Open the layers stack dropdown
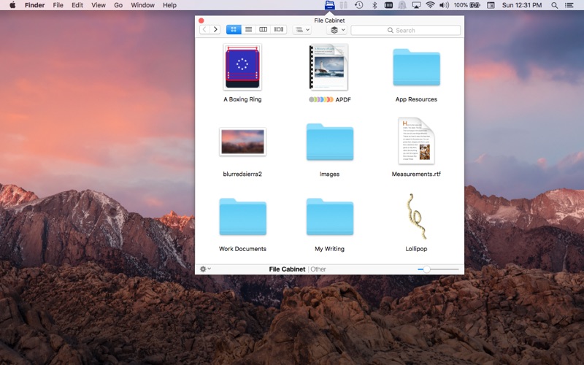Image resolution: width=584 pixels, height=365 pixels. pyautogui.click(x=337, y=30)
